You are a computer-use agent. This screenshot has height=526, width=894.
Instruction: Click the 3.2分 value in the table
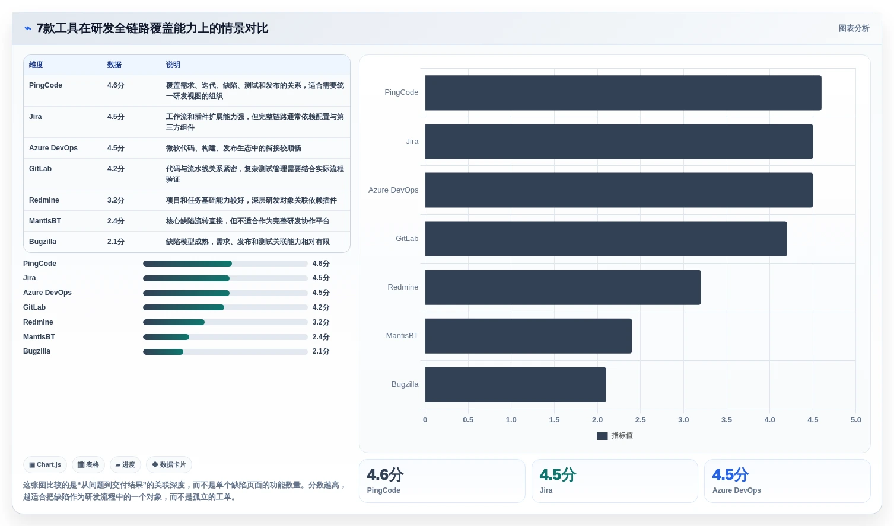116,200
